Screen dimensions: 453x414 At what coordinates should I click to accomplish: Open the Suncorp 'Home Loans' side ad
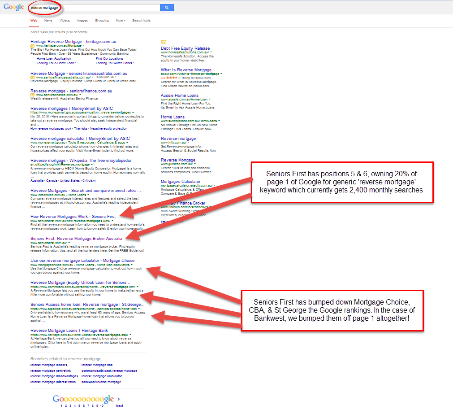[173, 117]
